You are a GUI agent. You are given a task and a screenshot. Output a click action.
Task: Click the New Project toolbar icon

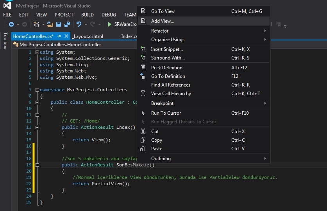(37, 24)
